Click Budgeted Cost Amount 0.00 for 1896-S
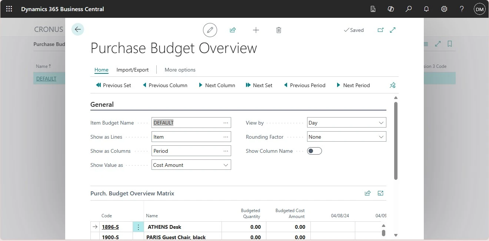 point(289,227)
